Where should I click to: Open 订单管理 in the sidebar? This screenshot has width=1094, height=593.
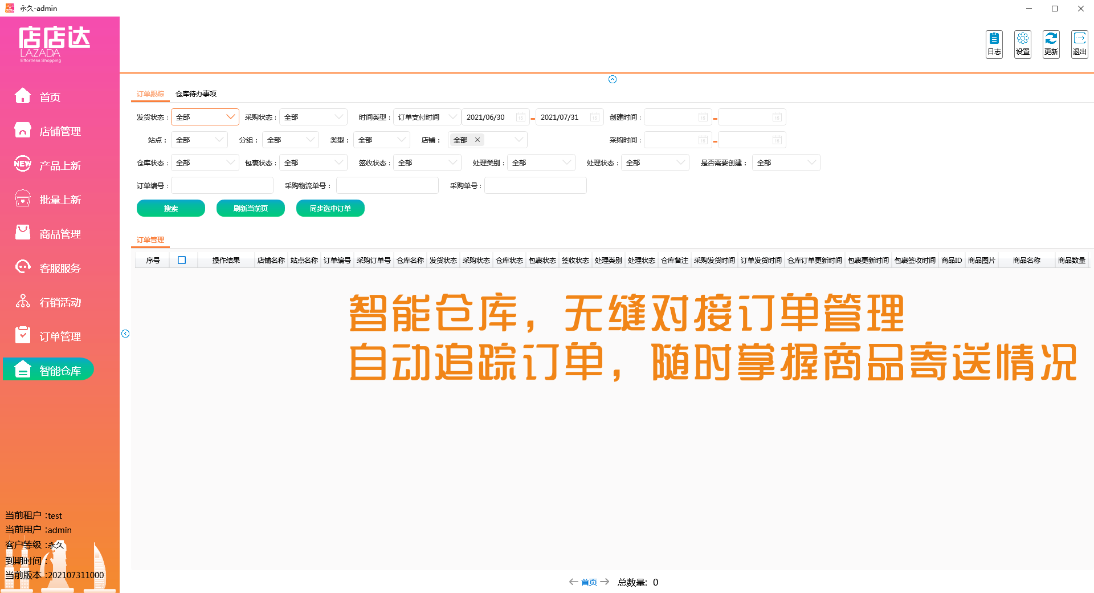[48, 336]
